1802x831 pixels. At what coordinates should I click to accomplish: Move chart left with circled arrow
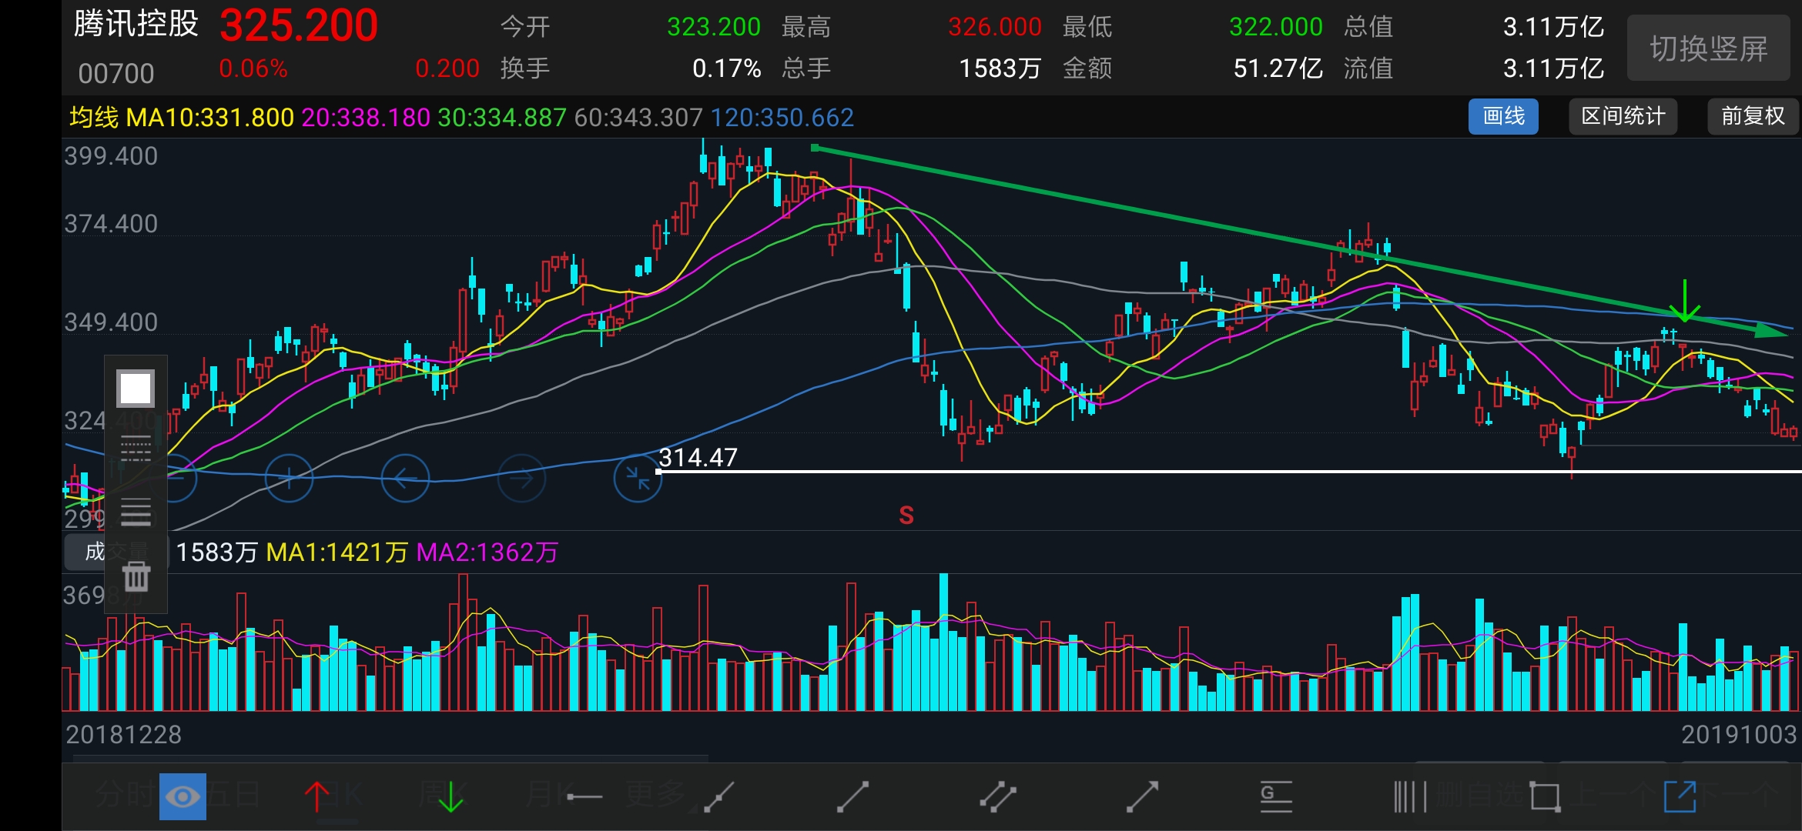pos(405,479)
